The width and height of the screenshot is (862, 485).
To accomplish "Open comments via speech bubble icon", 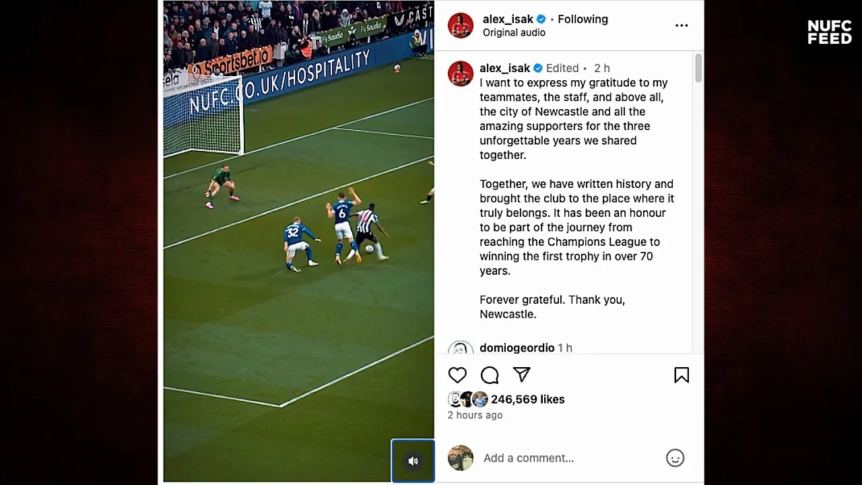I will [x=490, y=375].
